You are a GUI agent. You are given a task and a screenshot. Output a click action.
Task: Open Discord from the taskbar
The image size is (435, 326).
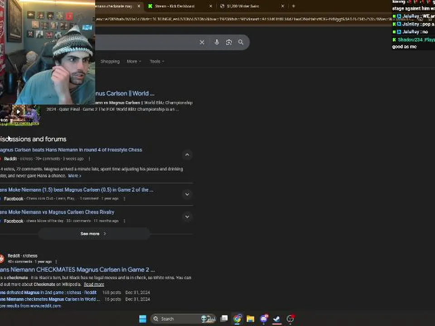point(264,319)
